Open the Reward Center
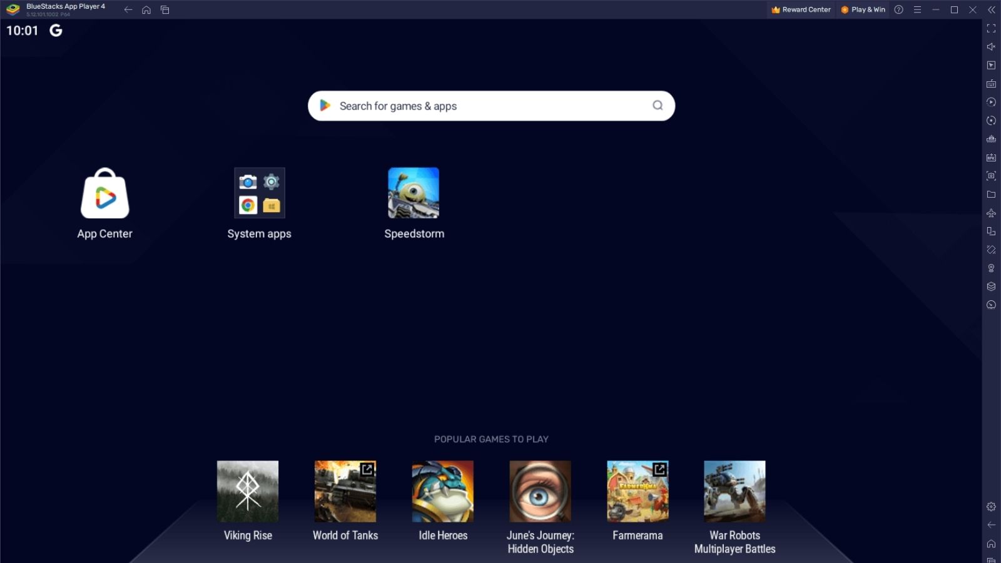The width and height of the screenshot is (1001, 563). pos(801,9)
